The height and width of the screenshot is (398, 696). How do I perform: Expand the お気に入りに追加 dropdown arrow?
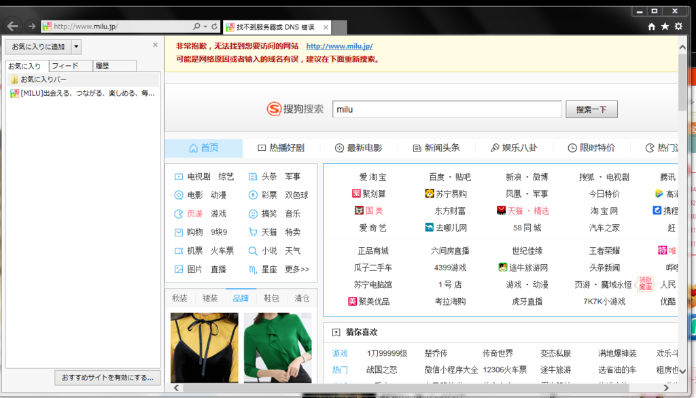[x=76, y=46]
